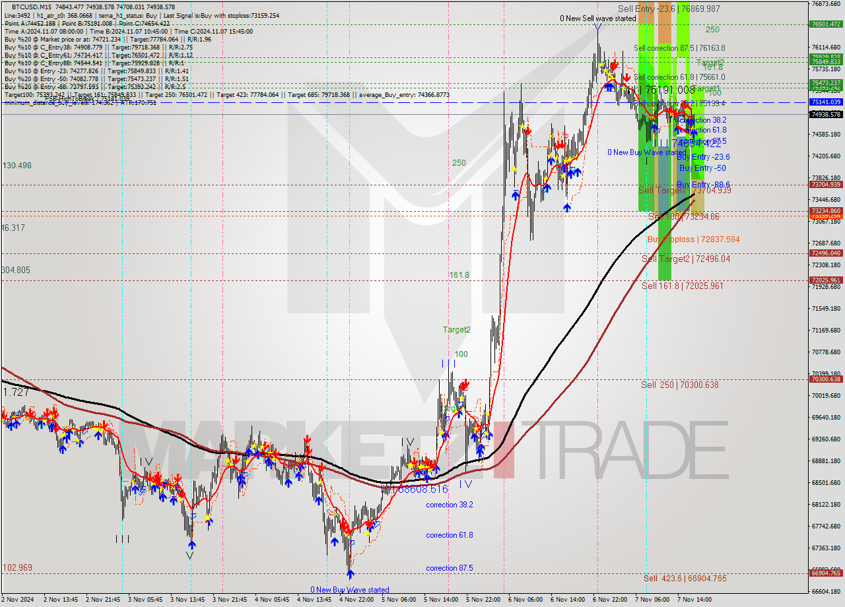Click the '7 Nov 14:00' time axis label

[694, 600]
